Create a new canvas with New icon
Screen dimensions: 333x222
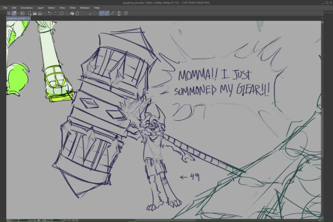click(x=30, y=14)
